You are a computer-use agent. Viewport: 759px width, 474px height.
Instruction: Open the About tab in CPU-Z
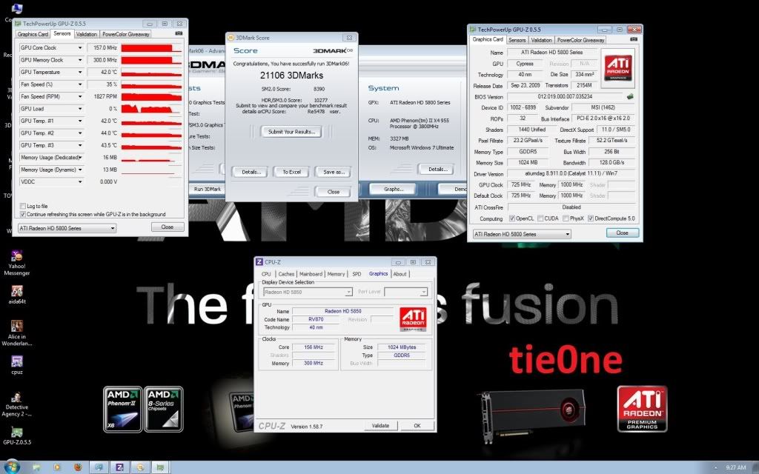tap(400, 274)
